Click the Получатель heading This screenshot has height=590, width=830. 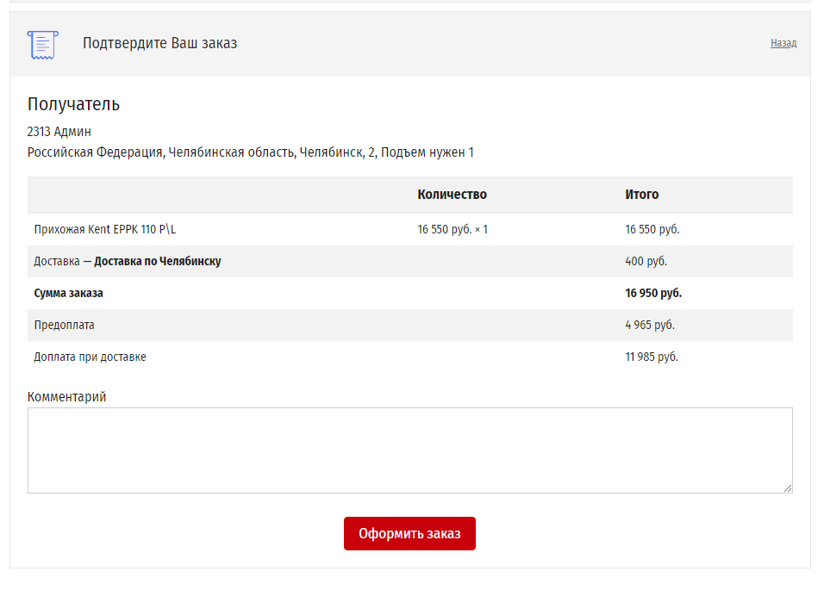pyautogui.click(x=73, y=104)
